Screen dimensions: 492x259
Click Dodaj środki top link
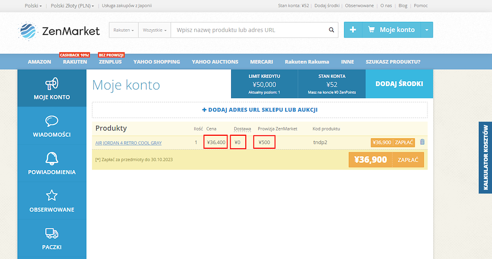click(x=327, y=6)
